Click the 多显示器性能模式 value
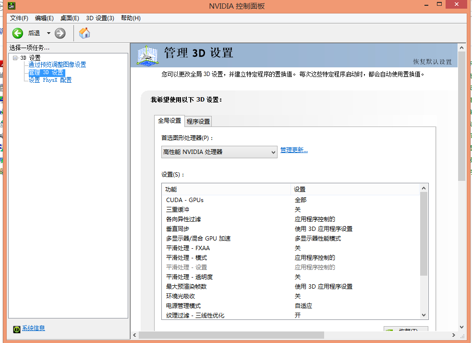 pos(318,239)
